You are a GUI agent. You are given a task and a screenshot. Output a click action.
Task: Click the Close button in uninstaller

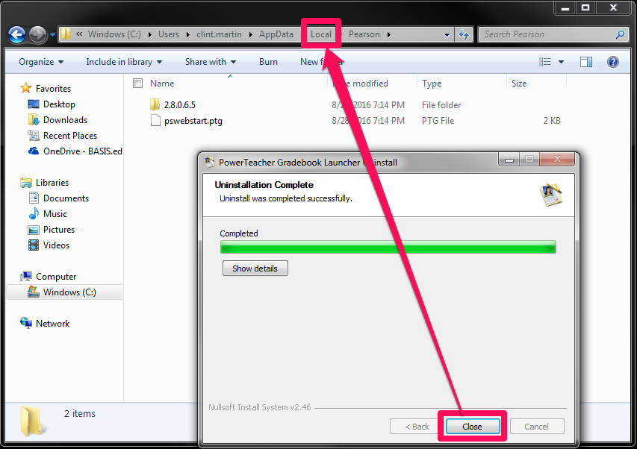tap(472, 427)
